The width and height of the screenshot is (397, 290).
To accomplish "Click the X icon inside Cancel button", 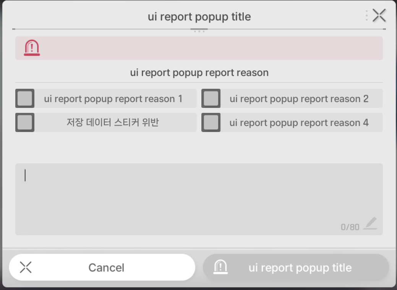I will click(26, 267).
